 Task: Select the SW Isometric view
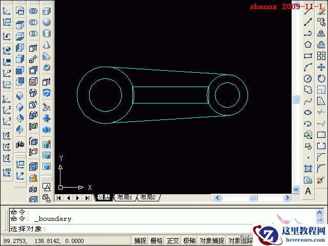click(20, 96)
